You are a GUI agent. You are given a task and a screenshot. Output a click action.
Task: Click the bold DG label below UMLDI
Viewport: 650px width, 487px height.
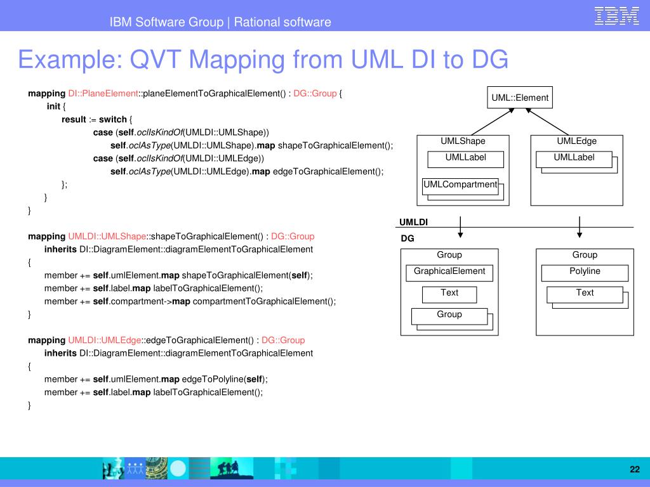[x=407, y=238]
